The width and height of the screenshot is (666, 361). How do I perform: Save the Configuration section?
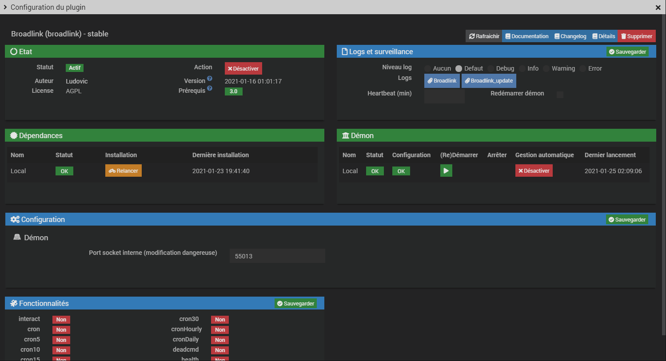627,220
